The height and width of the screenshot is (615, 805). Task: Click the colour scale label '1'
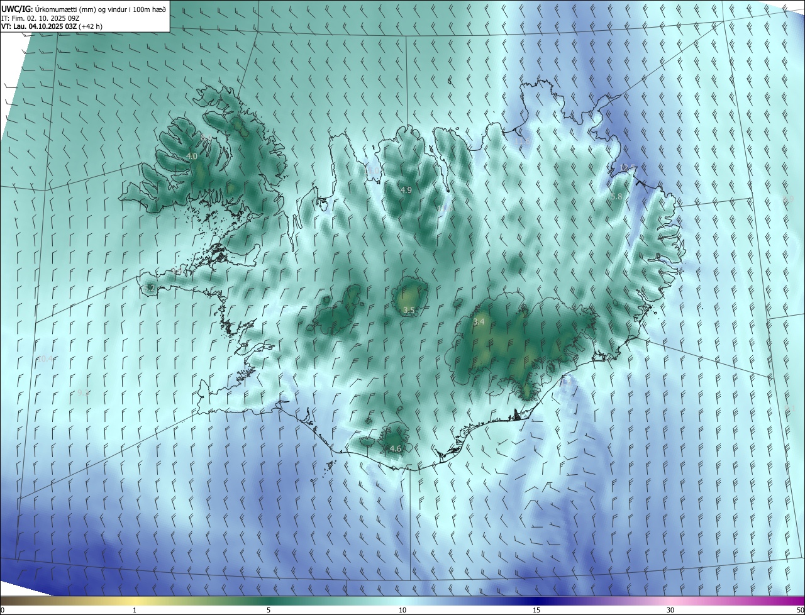pyautogui.click(x=135, y=610)
